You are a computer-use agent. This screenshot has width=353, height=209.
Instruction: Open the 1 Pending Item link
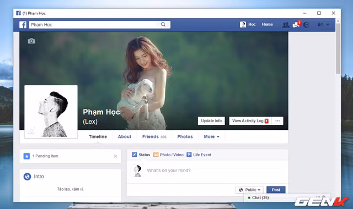click(45, 156)
